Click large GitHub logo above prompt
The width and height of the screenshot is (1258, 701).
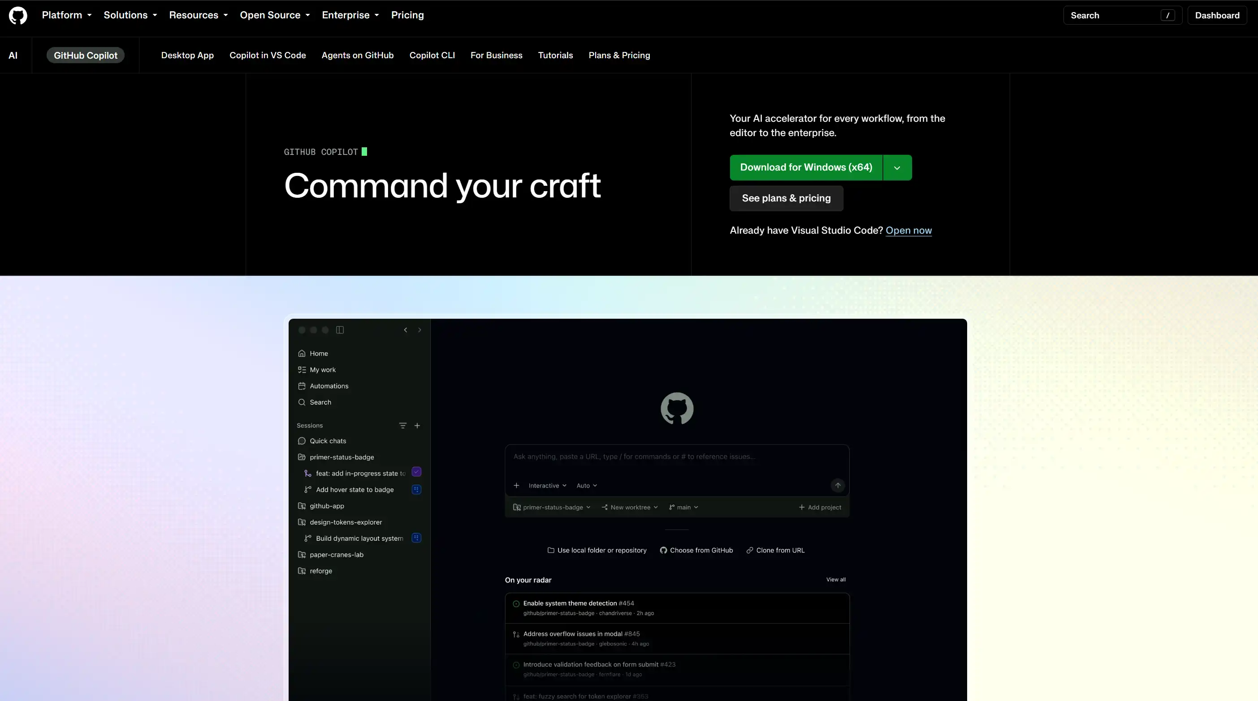pos(677,408)
